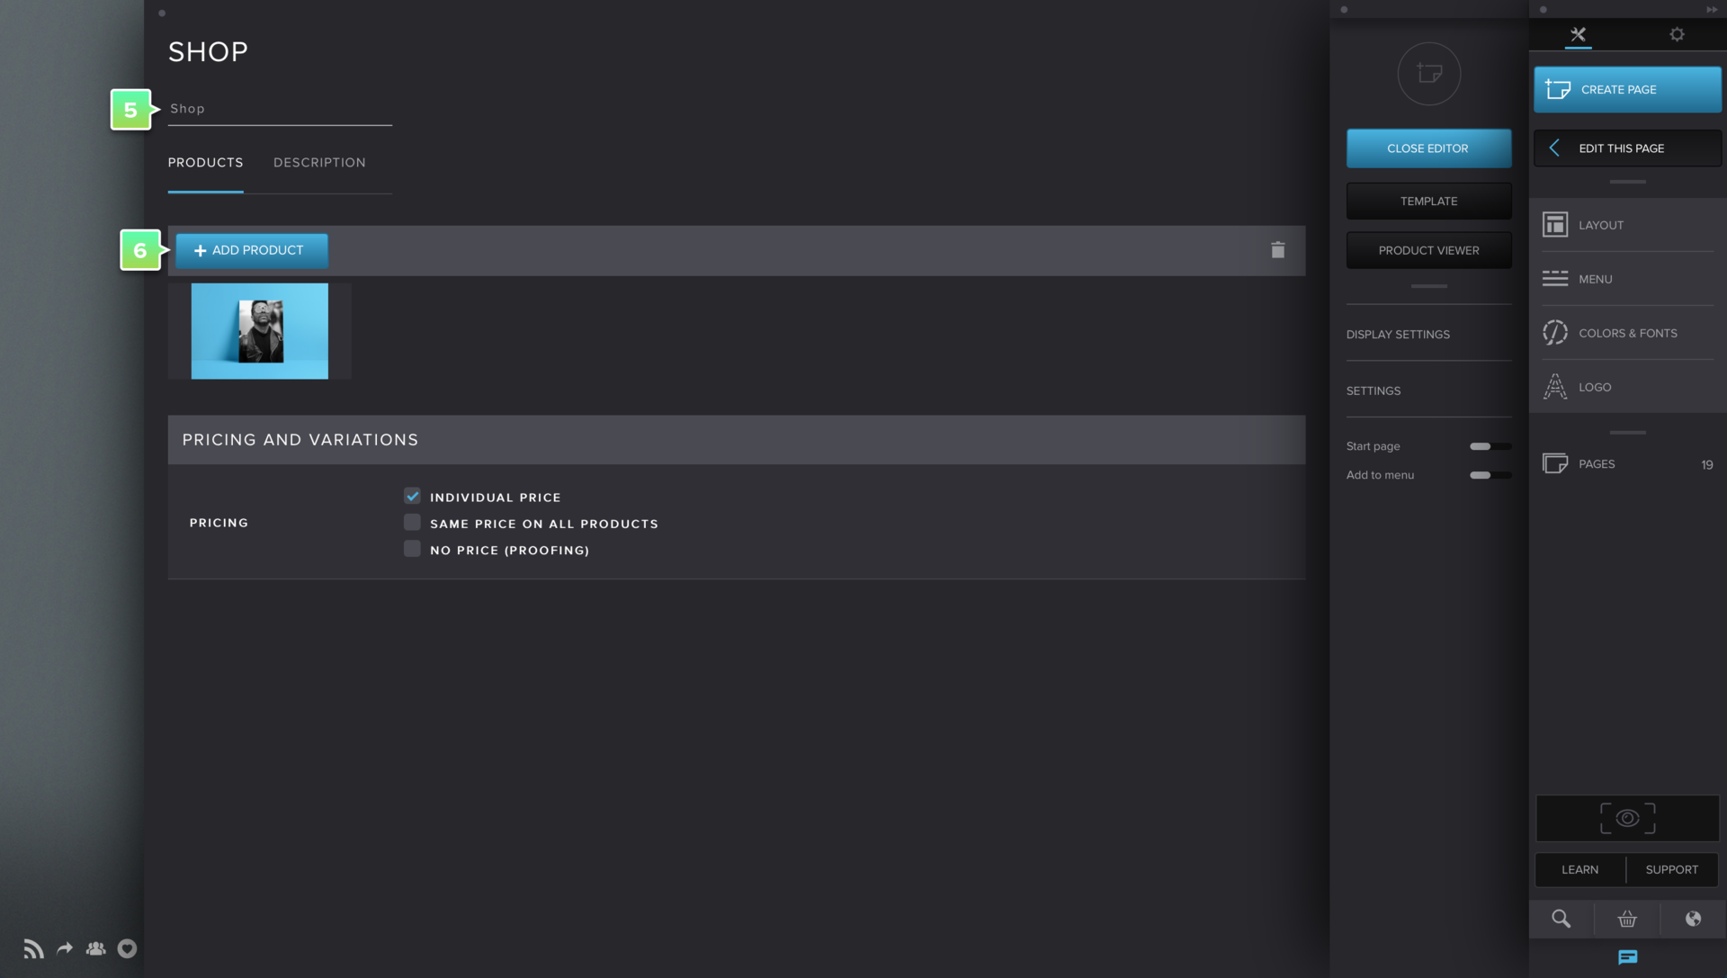Click the Support button
Screen dimensions: 1727x978
tap(1672, 869)
